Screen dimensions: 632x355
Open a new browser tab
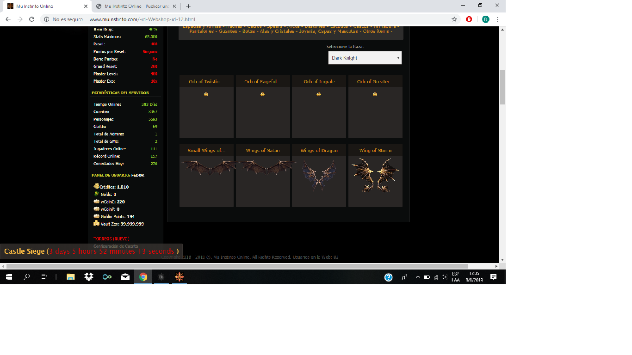pos(188,6)
